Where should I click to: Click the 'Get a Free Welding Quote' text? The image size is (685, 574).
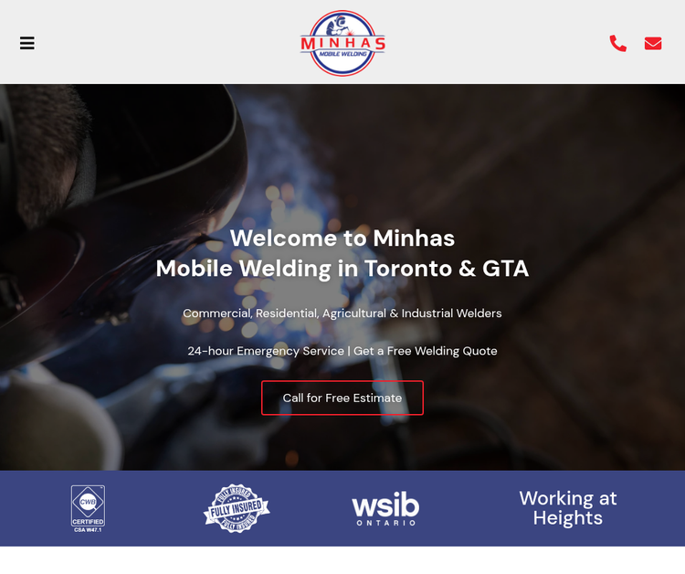(x=425, y=351)
